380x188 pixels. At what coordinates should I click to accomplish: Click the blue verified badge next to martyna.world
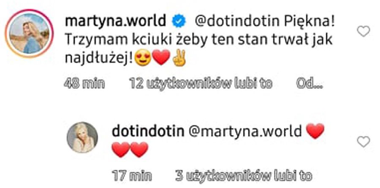point(179,21)
